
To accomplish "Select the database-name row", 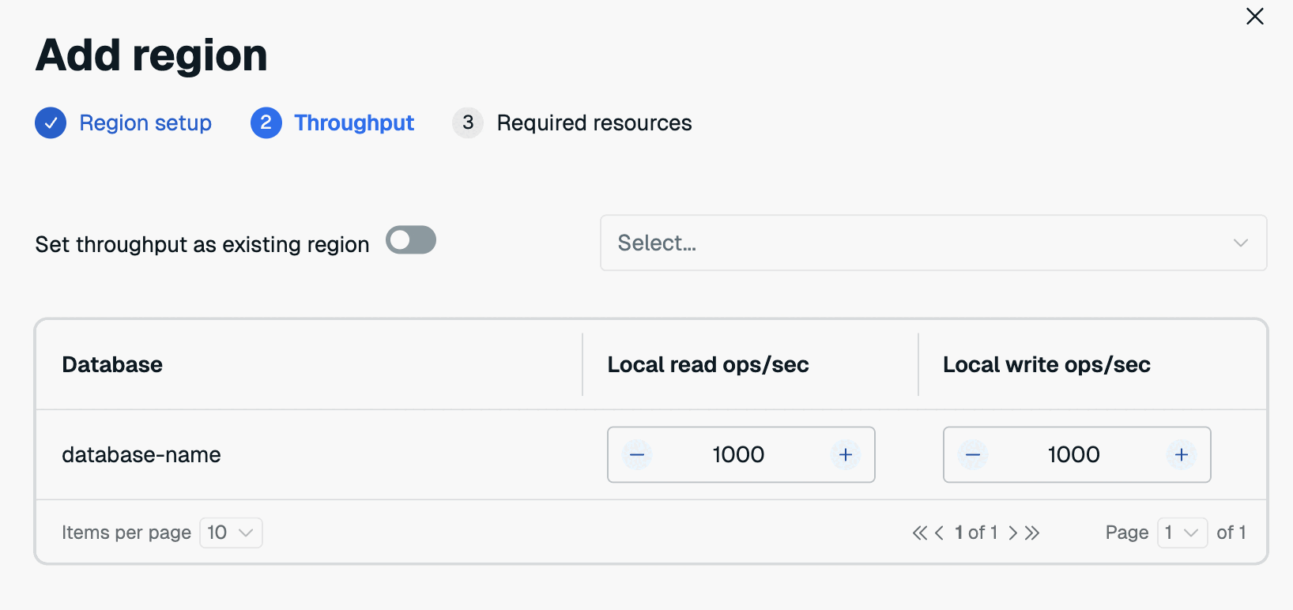I will 141,455.
